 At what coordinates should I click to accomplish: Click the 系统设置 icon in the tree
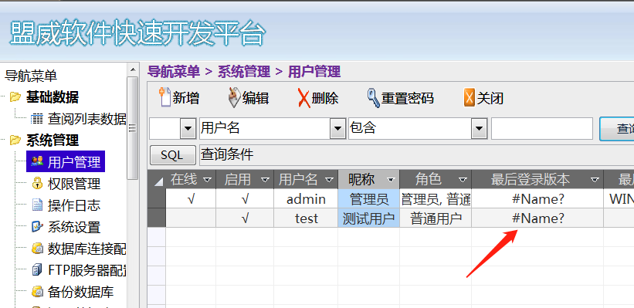pos(37,227)
